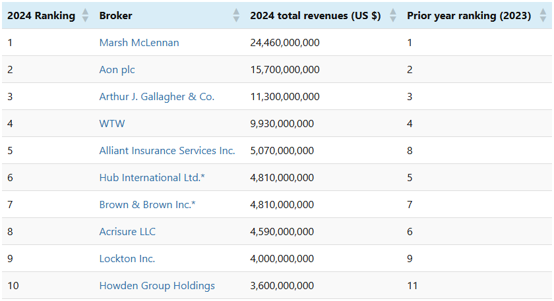Click sort arrows beside Broker header
The image size is (554, 301).
pyautogui.click(x=236, y=16)
